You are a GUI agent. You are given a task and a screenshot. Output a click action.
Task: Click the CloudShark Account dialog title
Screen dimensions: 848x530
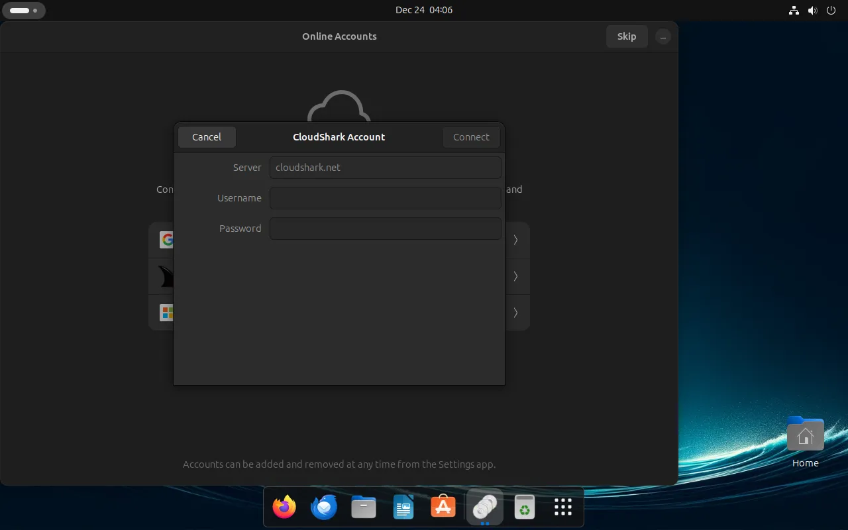click(x=339, y=137)
